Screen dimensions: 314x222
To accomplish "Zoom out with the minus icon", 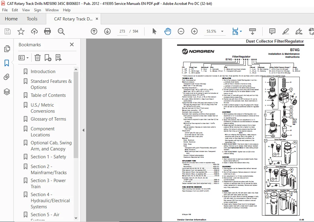I will coord(181,31).
